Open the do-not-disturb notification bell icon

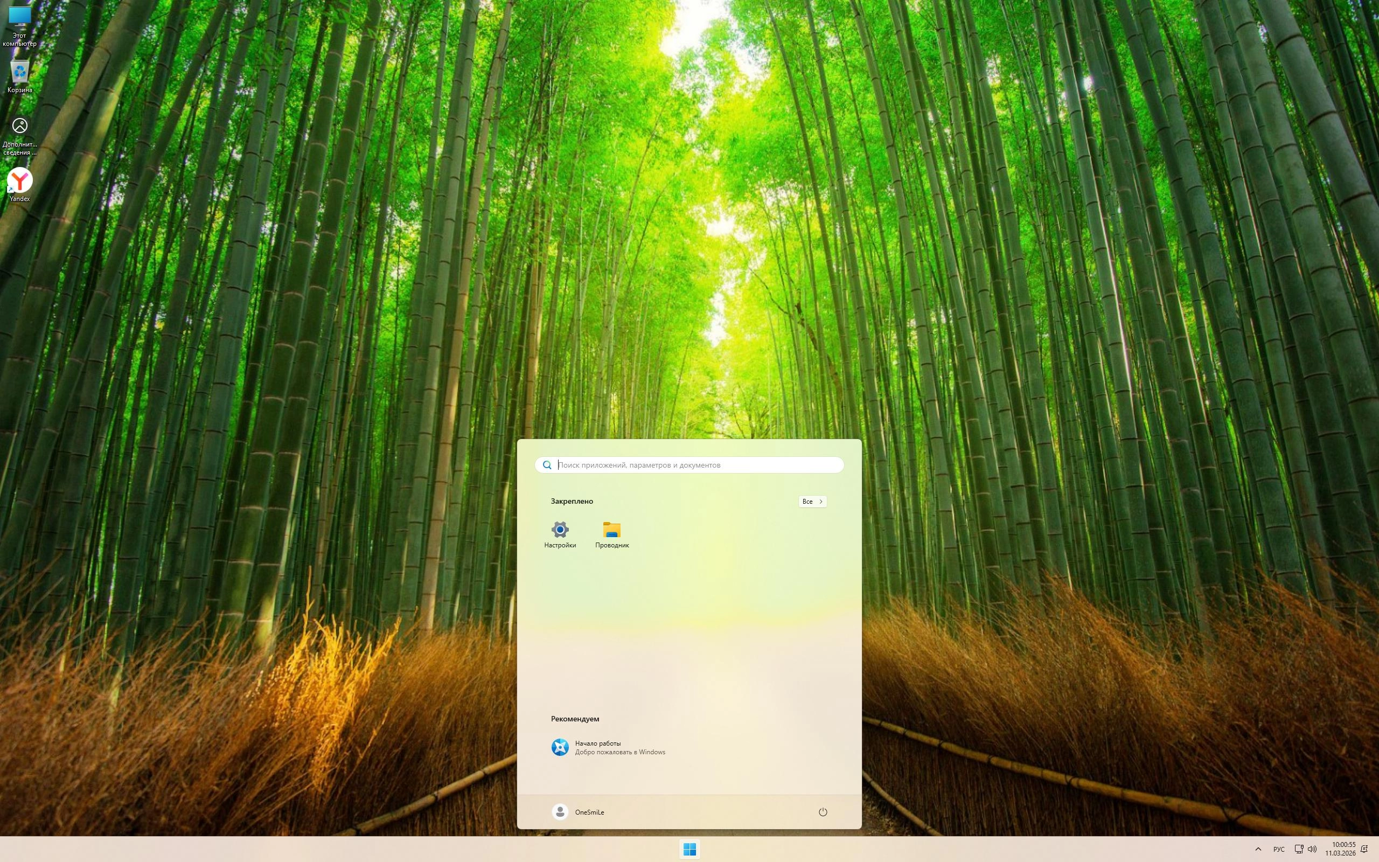(x=1364, y=849)
